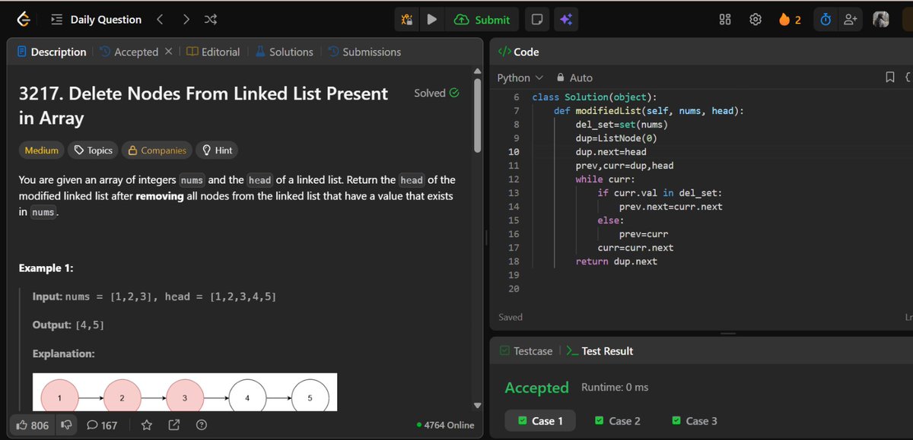
Task: Start the problem-solving stopwatch timer
Action: click(x=826, y=19)
